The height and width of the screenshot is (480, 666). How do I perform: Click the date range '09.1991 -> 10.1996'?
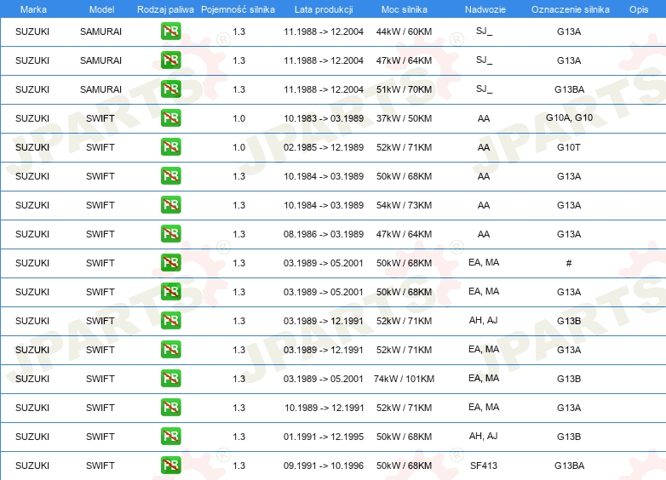[x=324, y=466]
